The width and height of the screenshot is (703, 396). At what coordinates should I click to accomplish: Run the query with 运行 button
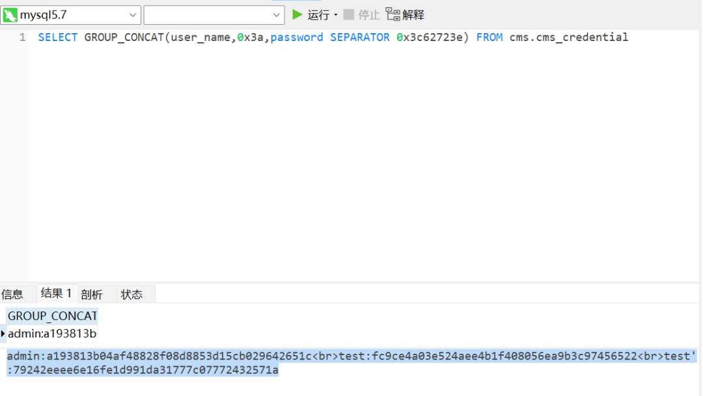point(318,15)
